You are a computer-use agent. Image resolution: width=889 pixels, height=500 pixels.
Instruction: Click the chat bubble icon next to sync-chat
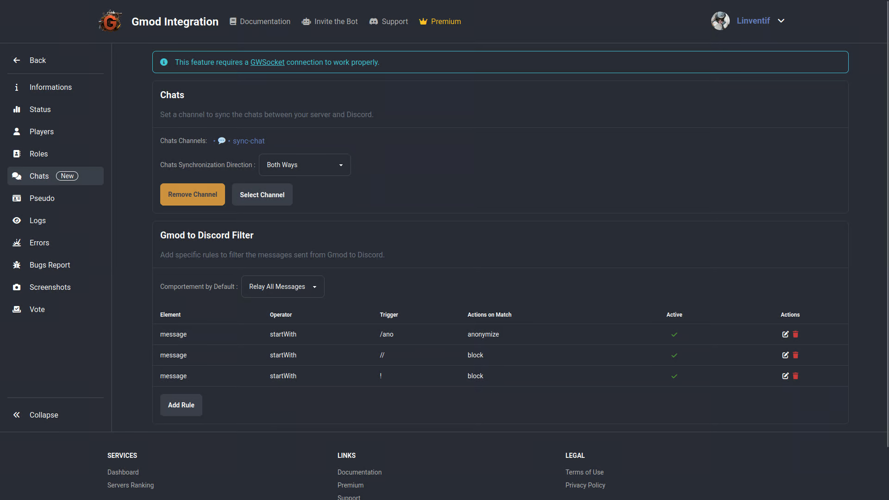(222, 141)
